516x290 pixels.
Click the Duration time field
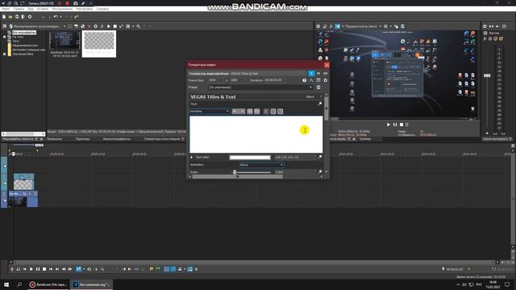(274, 81)
